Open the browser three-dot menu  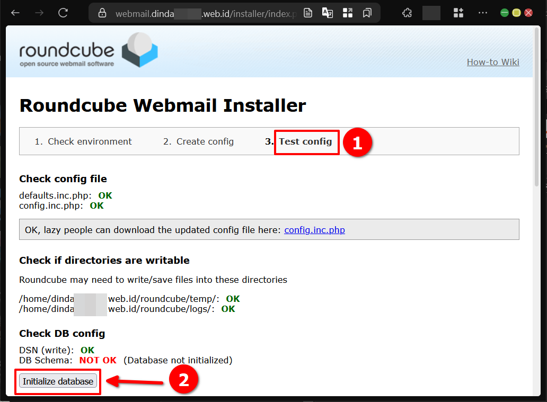click(x=482, y=13)
